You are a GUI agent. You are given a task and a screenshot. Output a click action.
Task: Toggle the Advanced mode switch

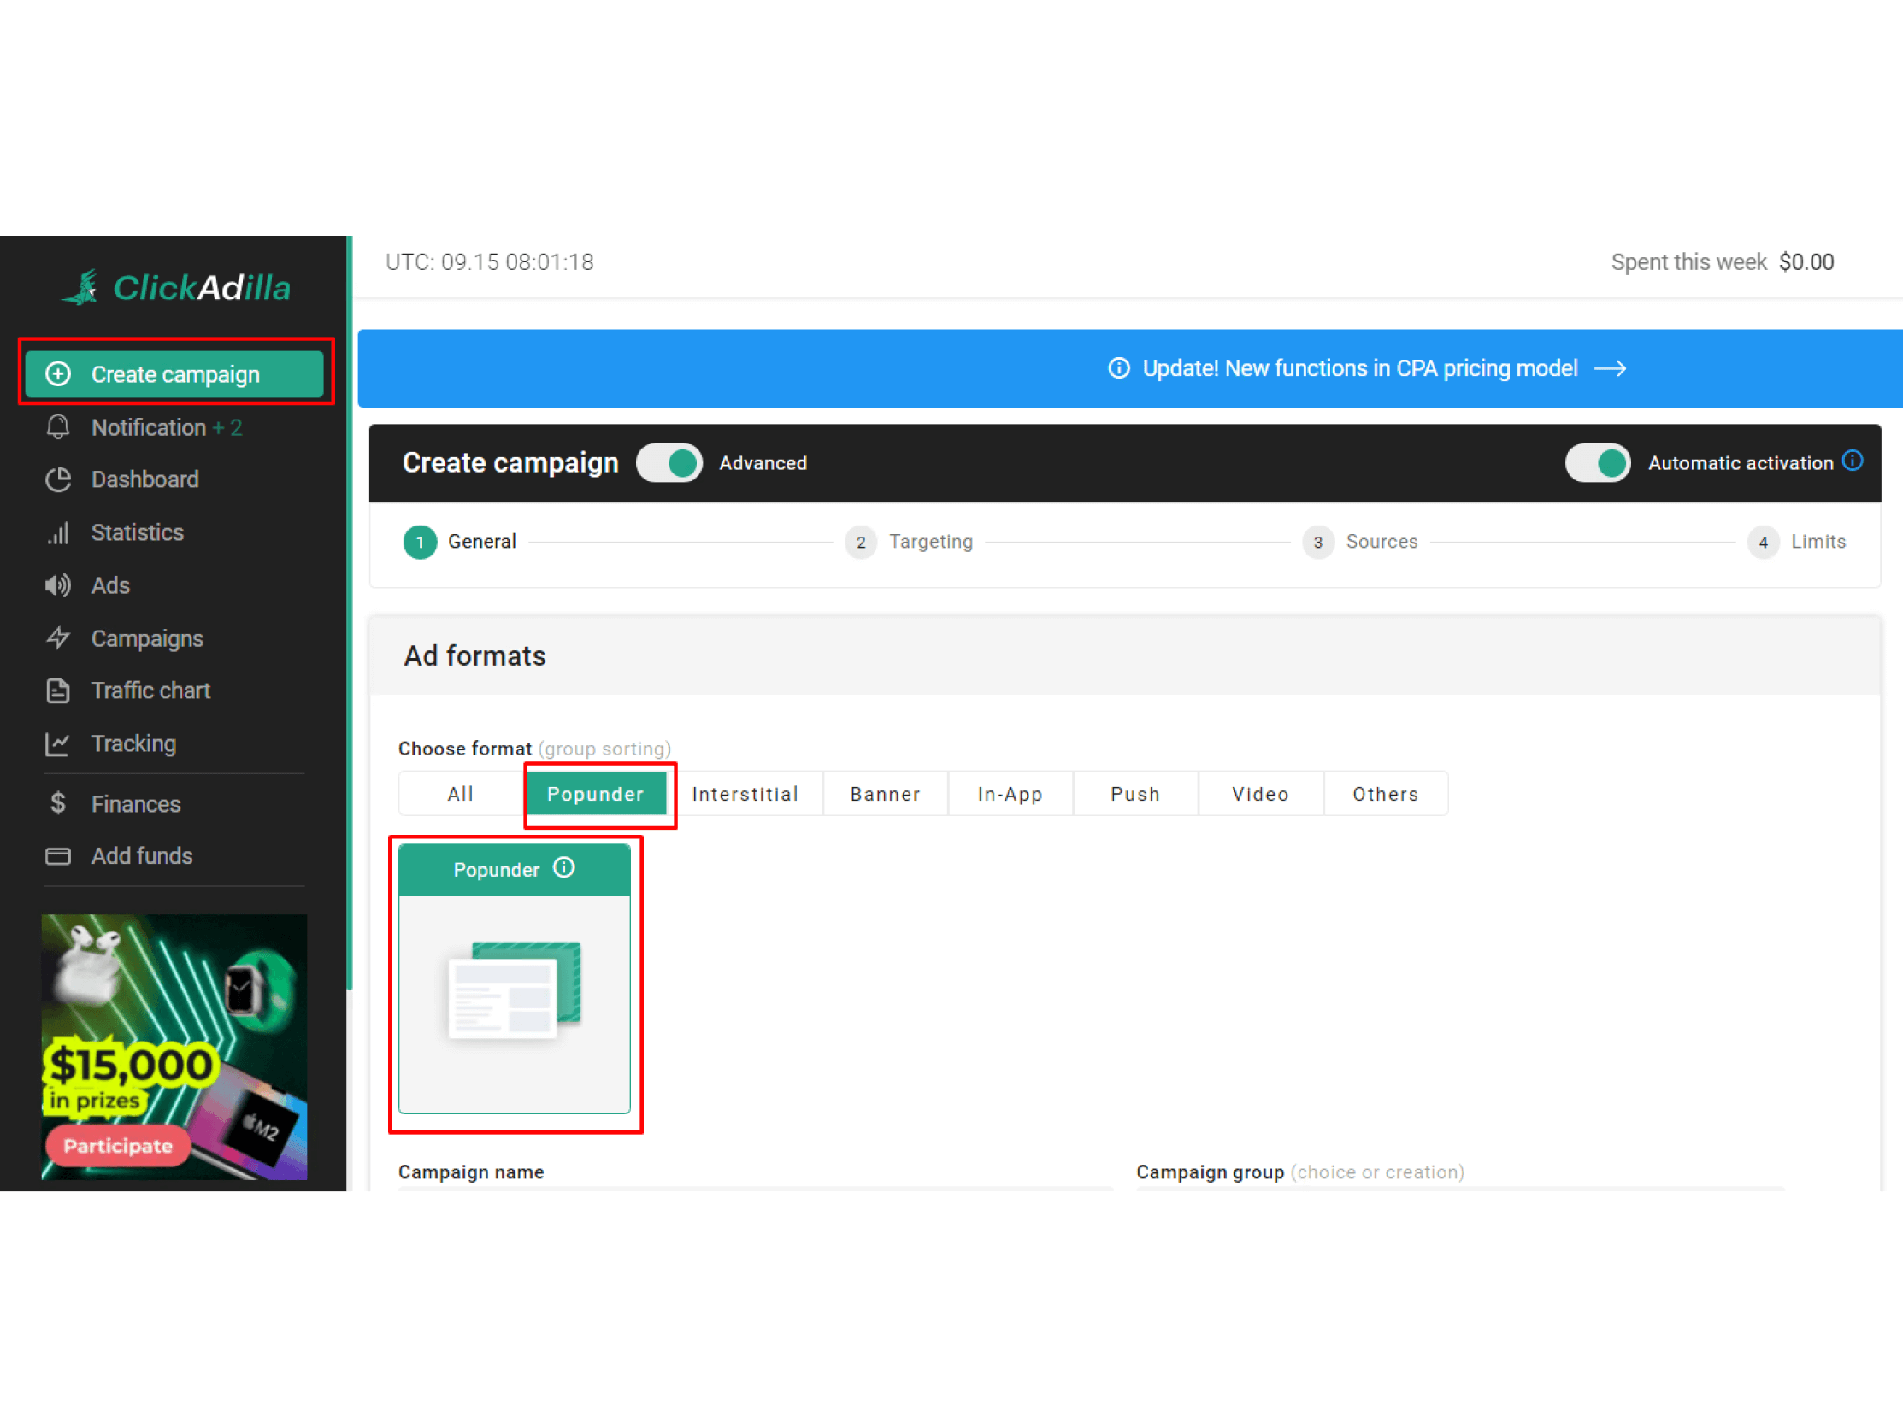669,463
